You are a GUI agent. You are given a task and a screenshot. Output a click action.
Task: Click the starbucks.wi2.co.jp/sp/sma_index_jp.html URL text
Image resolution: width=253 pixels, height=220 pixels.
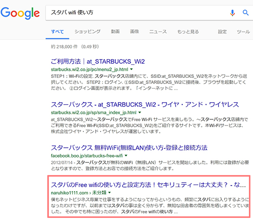click(94, 112)
